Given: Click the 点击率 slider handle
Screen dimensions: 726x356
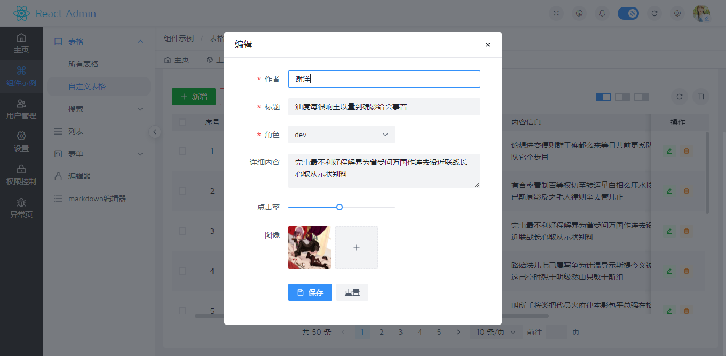Looking at the screenshot, I should pyautogui.click(x=340, y=207).
